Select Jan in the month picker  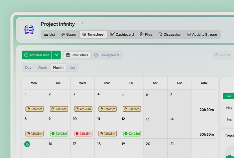(x=229, y=96)
